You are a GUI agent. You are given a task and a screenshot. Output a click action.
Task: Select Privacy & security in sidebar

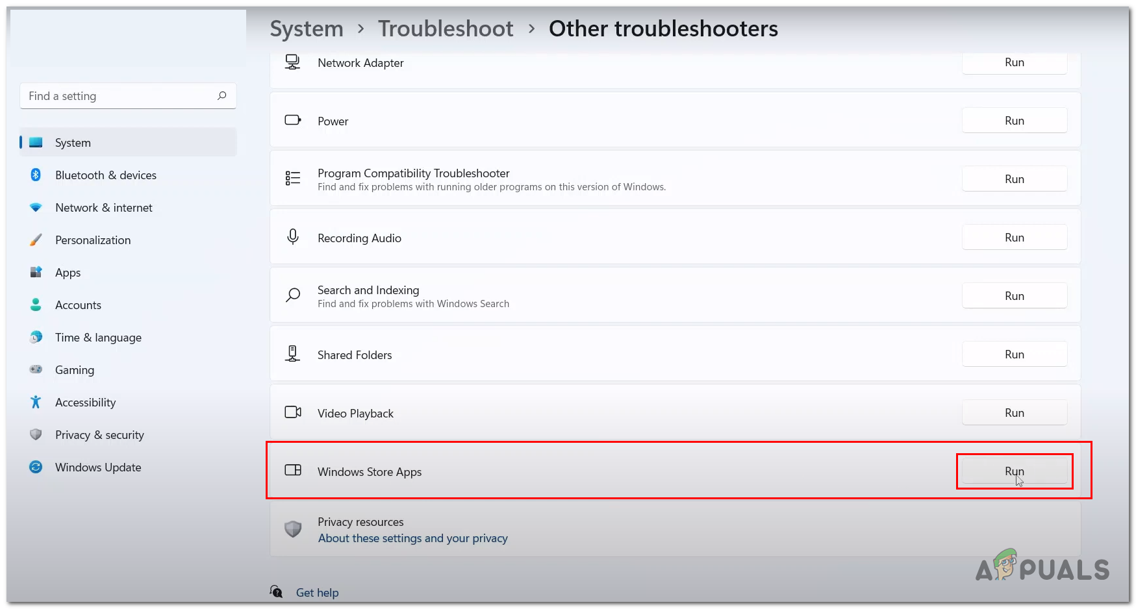(x=99, y=435)
